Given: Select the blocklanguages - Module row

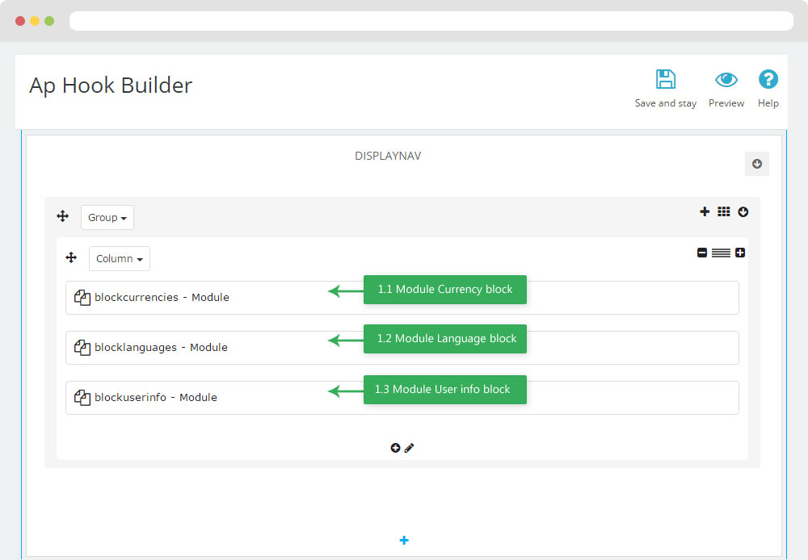Looking at the screenshot, I should click(x=402, y=348).
